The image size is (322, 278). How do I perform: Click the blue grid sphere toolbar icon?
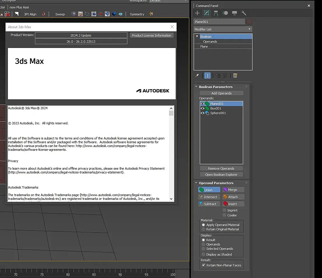pyautogui.click(x=94, y=14)
